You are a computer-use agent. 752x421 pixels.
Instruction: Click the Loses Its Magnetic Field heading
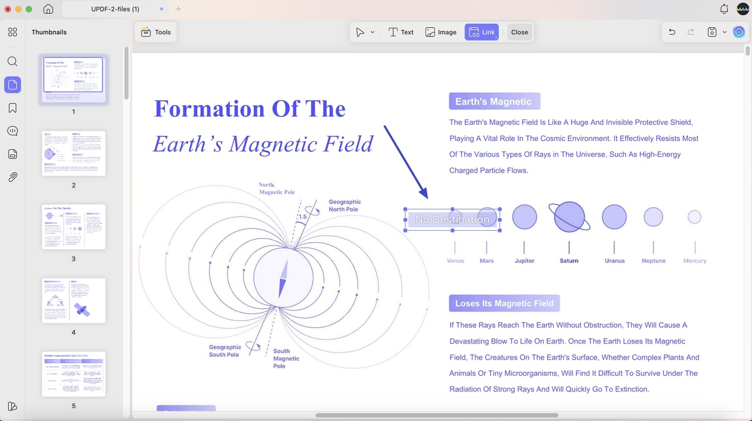pyautogui.click(x=504, y=303)
